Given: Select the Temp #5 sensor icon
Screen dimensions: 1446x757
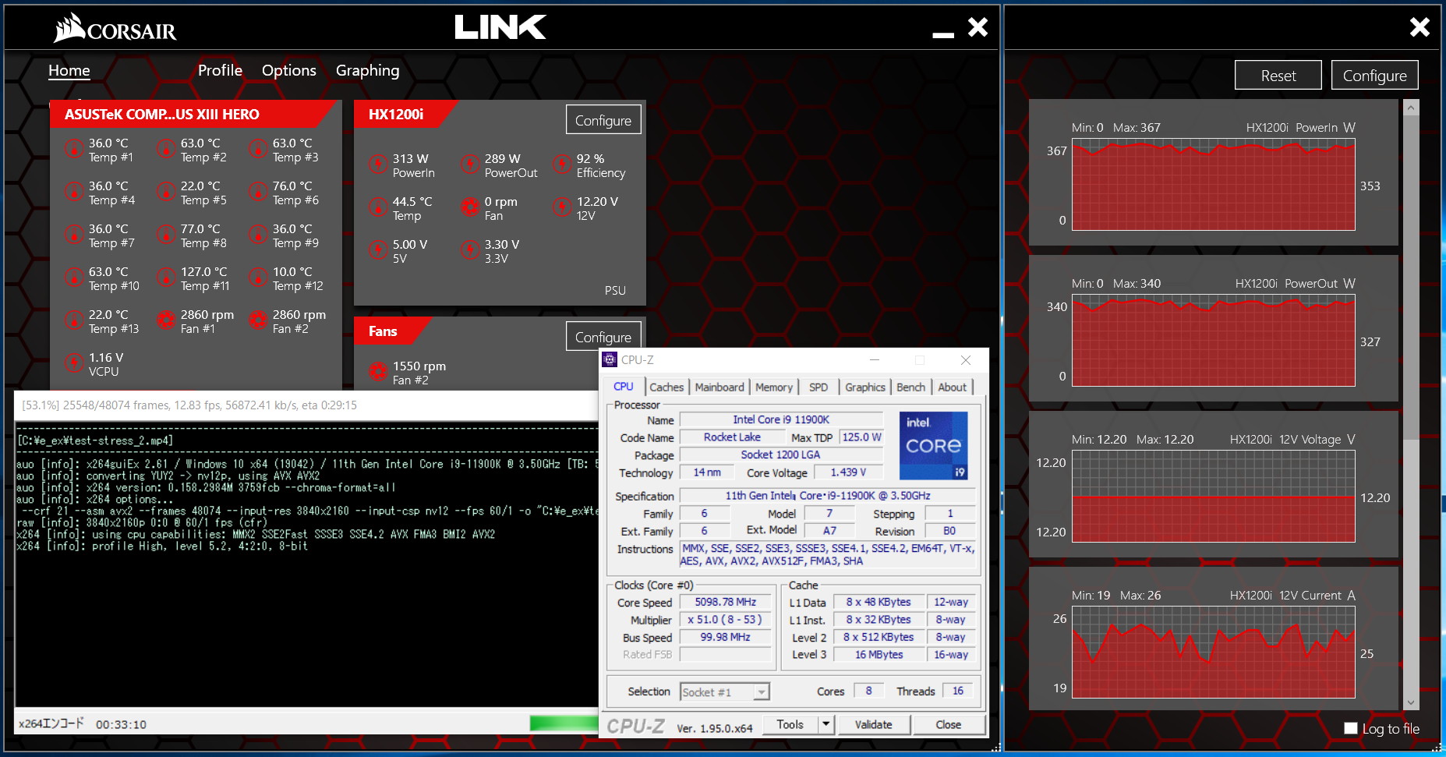Looking at the screenshot, I should 166,191.
